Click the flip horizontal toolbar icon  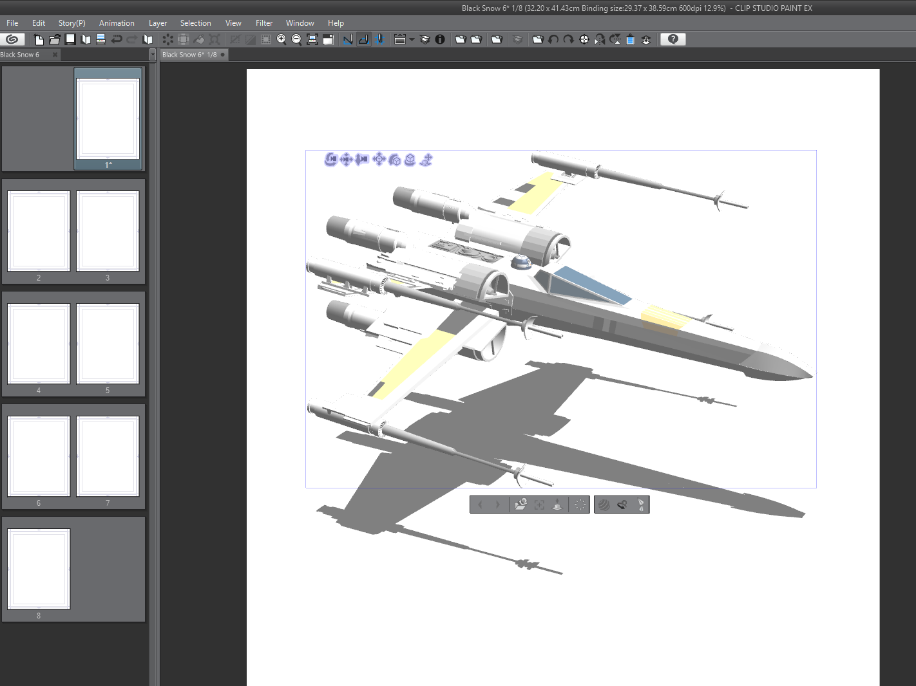600,39
